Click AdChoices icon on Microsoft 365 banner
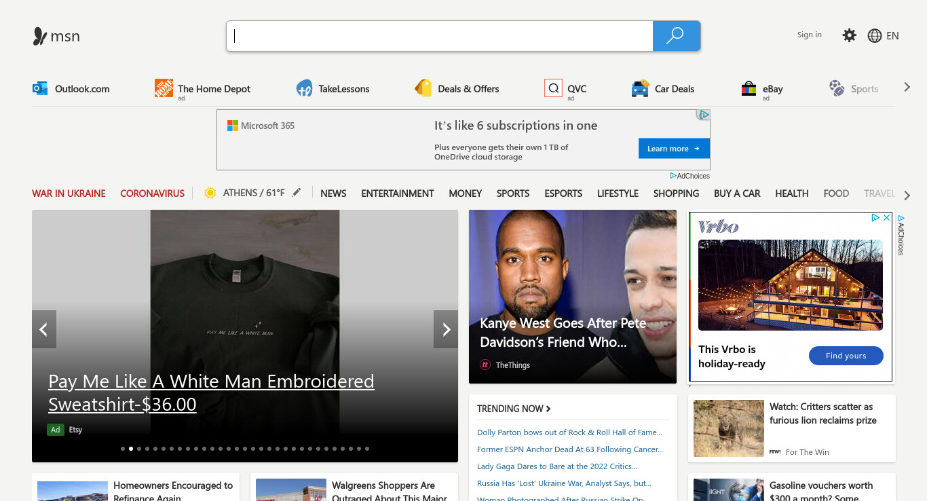 [704, 115]
